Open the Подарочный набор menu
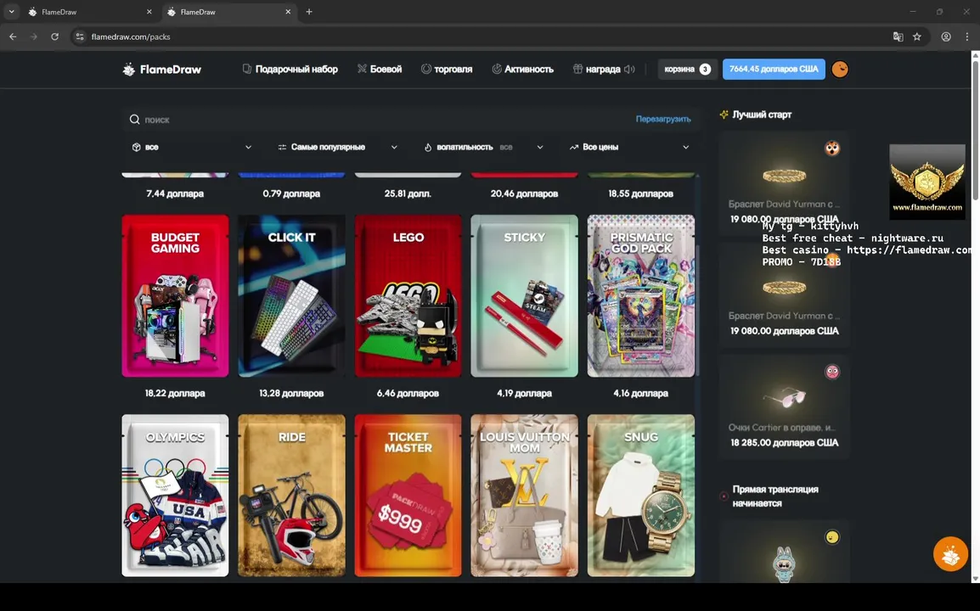Screen dimensions: 980x611 290,70
